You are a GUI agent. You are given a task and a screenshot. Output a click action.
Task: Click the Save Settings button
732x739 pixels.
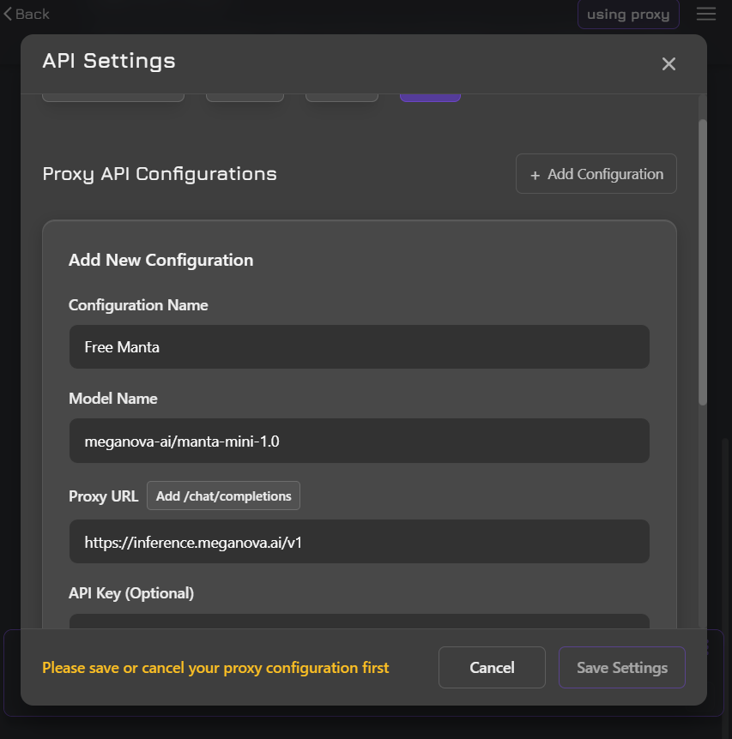pyautogui.click(x=621, y=667)
